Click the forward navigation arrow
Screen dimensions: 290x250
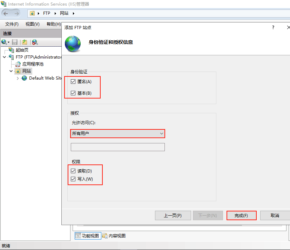pyautogui.click(x=16, y=13)
